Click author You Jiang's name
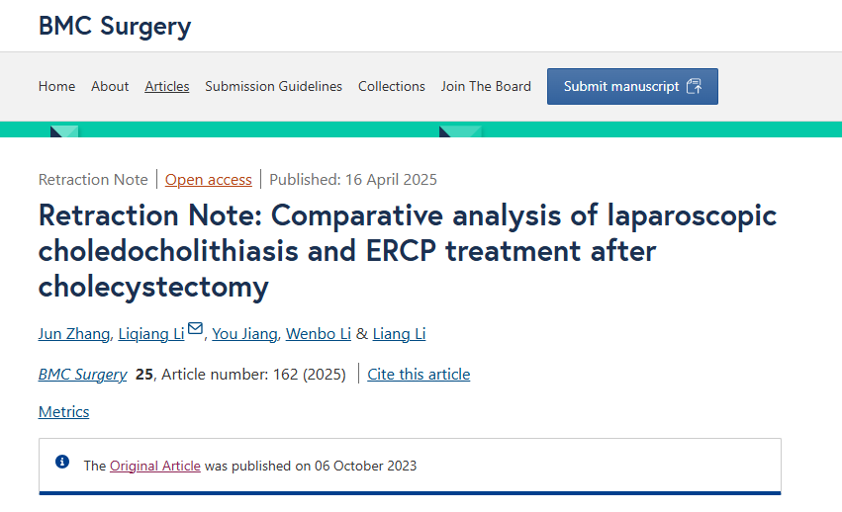This screenshot has height=512, width=842. point(244,334)
